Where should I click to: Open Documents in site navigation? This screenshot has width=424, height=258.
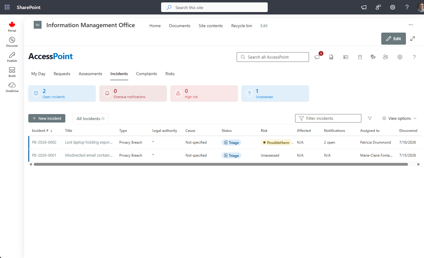click(180, 26)
